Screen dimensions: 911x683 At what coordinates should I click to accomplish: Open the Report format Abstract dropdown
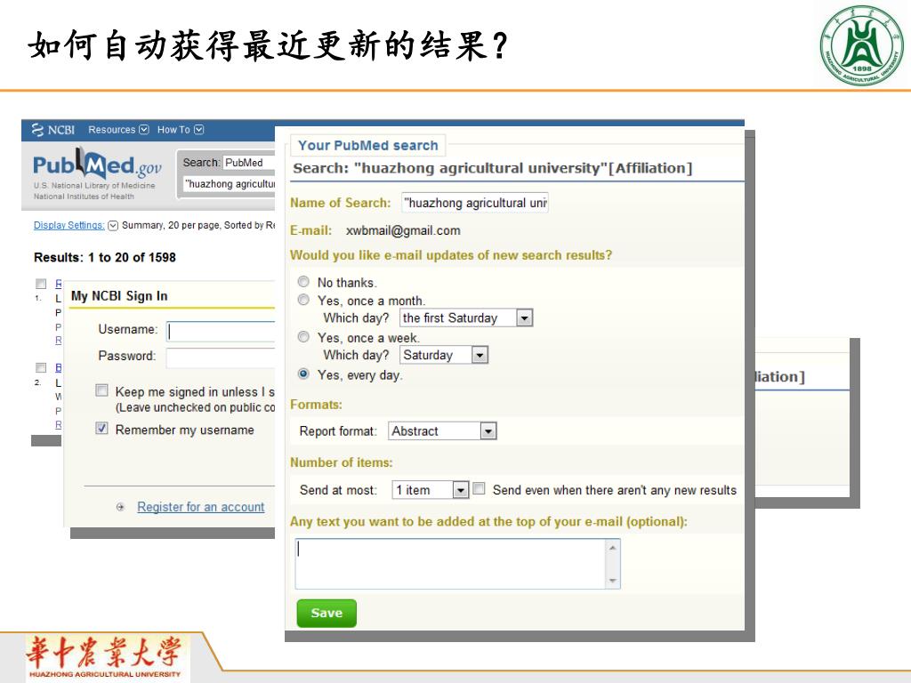coord(441,431)
